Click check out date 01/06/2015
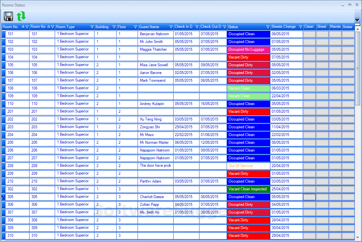Image resolution: width=362 pixels, height=242 pixels. [209, 135]
